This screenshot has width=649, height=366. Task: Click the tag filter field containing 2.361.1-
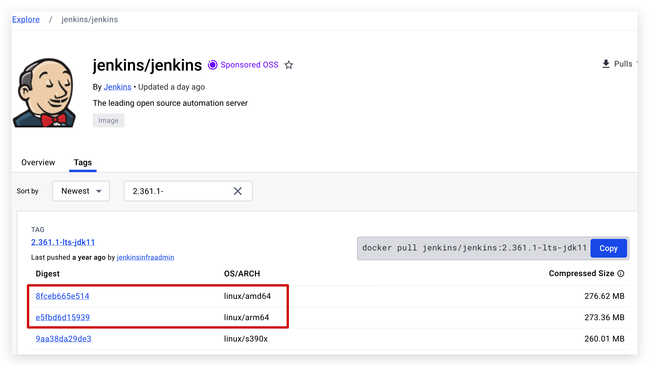188,191
